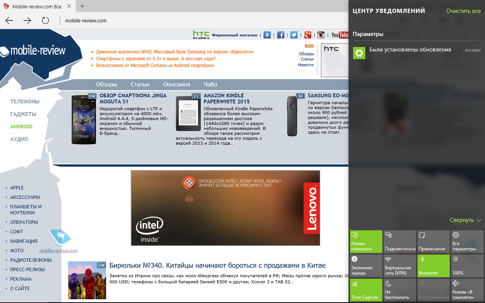Image resolution: width=485 pixels, height=303 pixels.
Task: Open the Twitter icon in header
Action: [x=294, y=35]
